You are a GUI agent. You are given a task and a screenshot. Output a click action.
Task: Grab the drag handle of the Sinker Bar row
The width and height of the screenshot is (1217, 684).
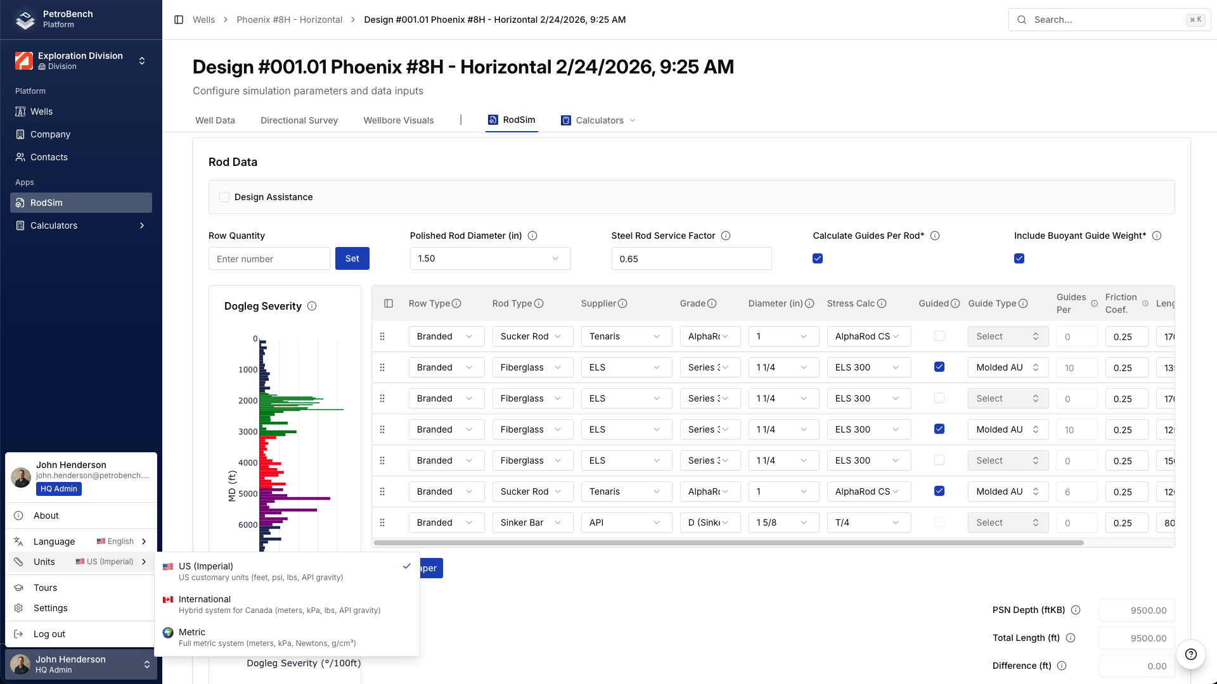click(x=382, y=522)
